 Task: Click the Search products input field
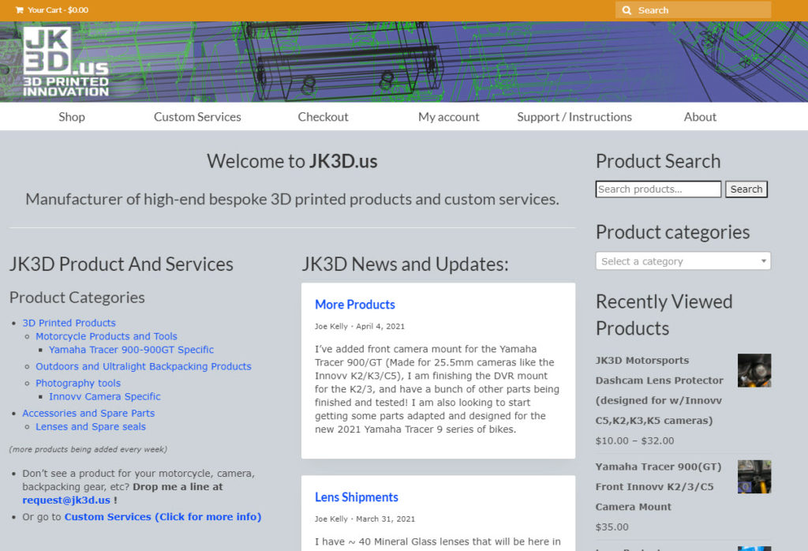(658, 189)
